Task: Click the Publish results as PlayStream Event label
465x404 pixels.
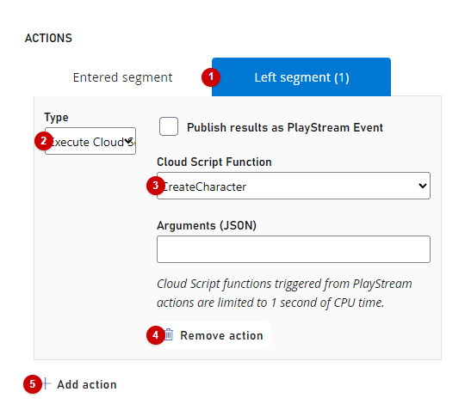Action: click(285, 127)
